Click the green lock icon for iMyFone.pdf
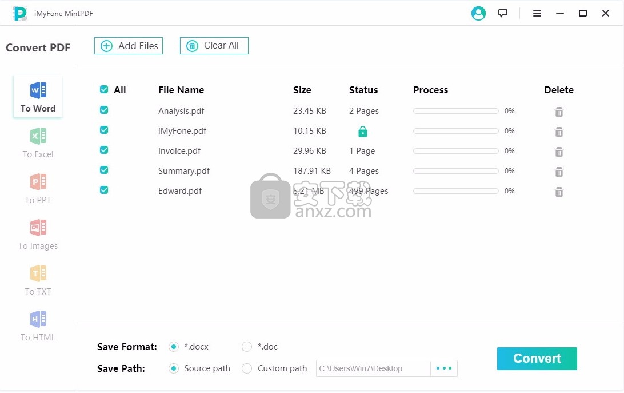 point(362,131)
